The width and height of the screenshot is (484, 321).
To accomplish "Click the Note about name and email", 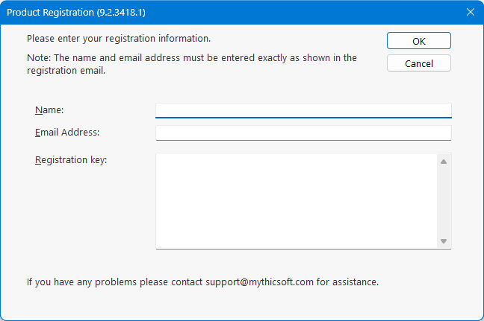I will (192, 57).
